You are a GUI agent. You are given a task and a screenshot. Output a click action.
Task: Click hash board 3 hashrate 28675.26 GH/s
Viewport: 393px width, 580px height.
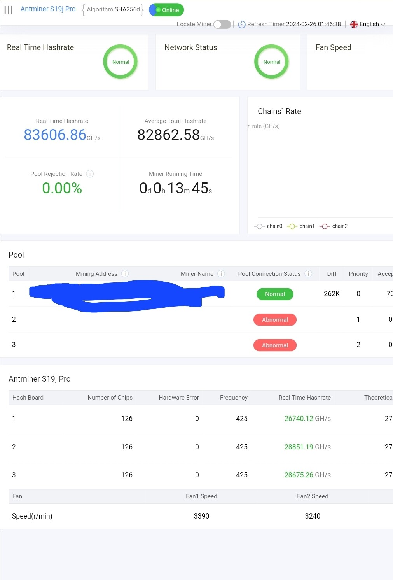[x=307, y=475]
